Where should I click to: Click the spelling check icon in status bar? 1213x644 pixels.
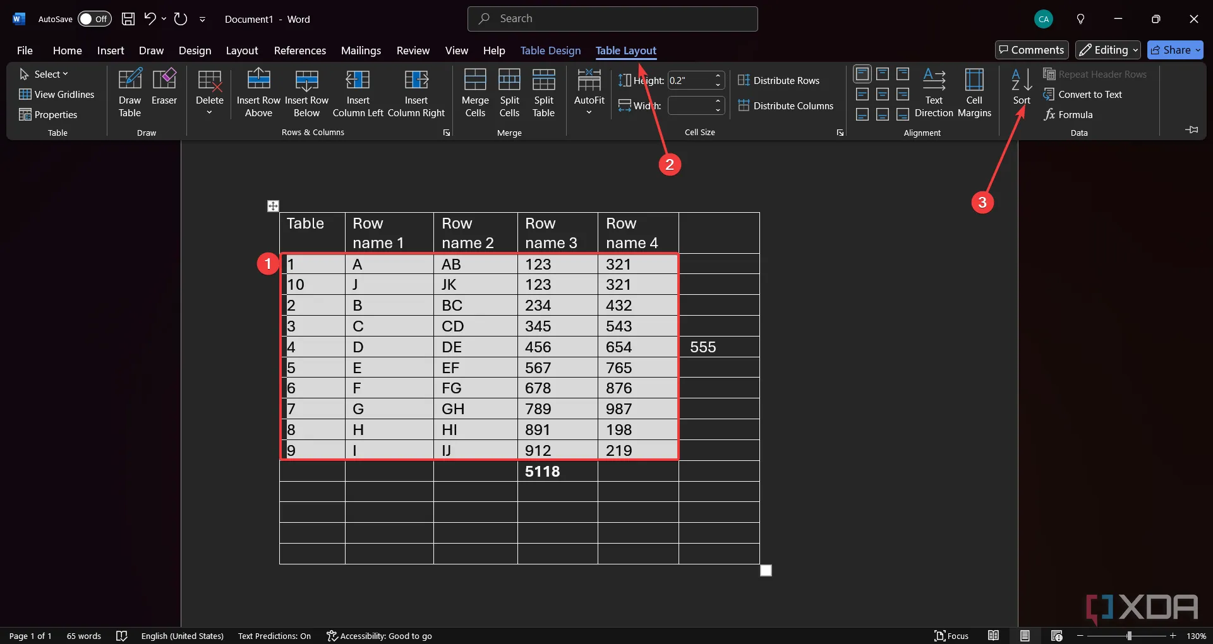point(122,636)
